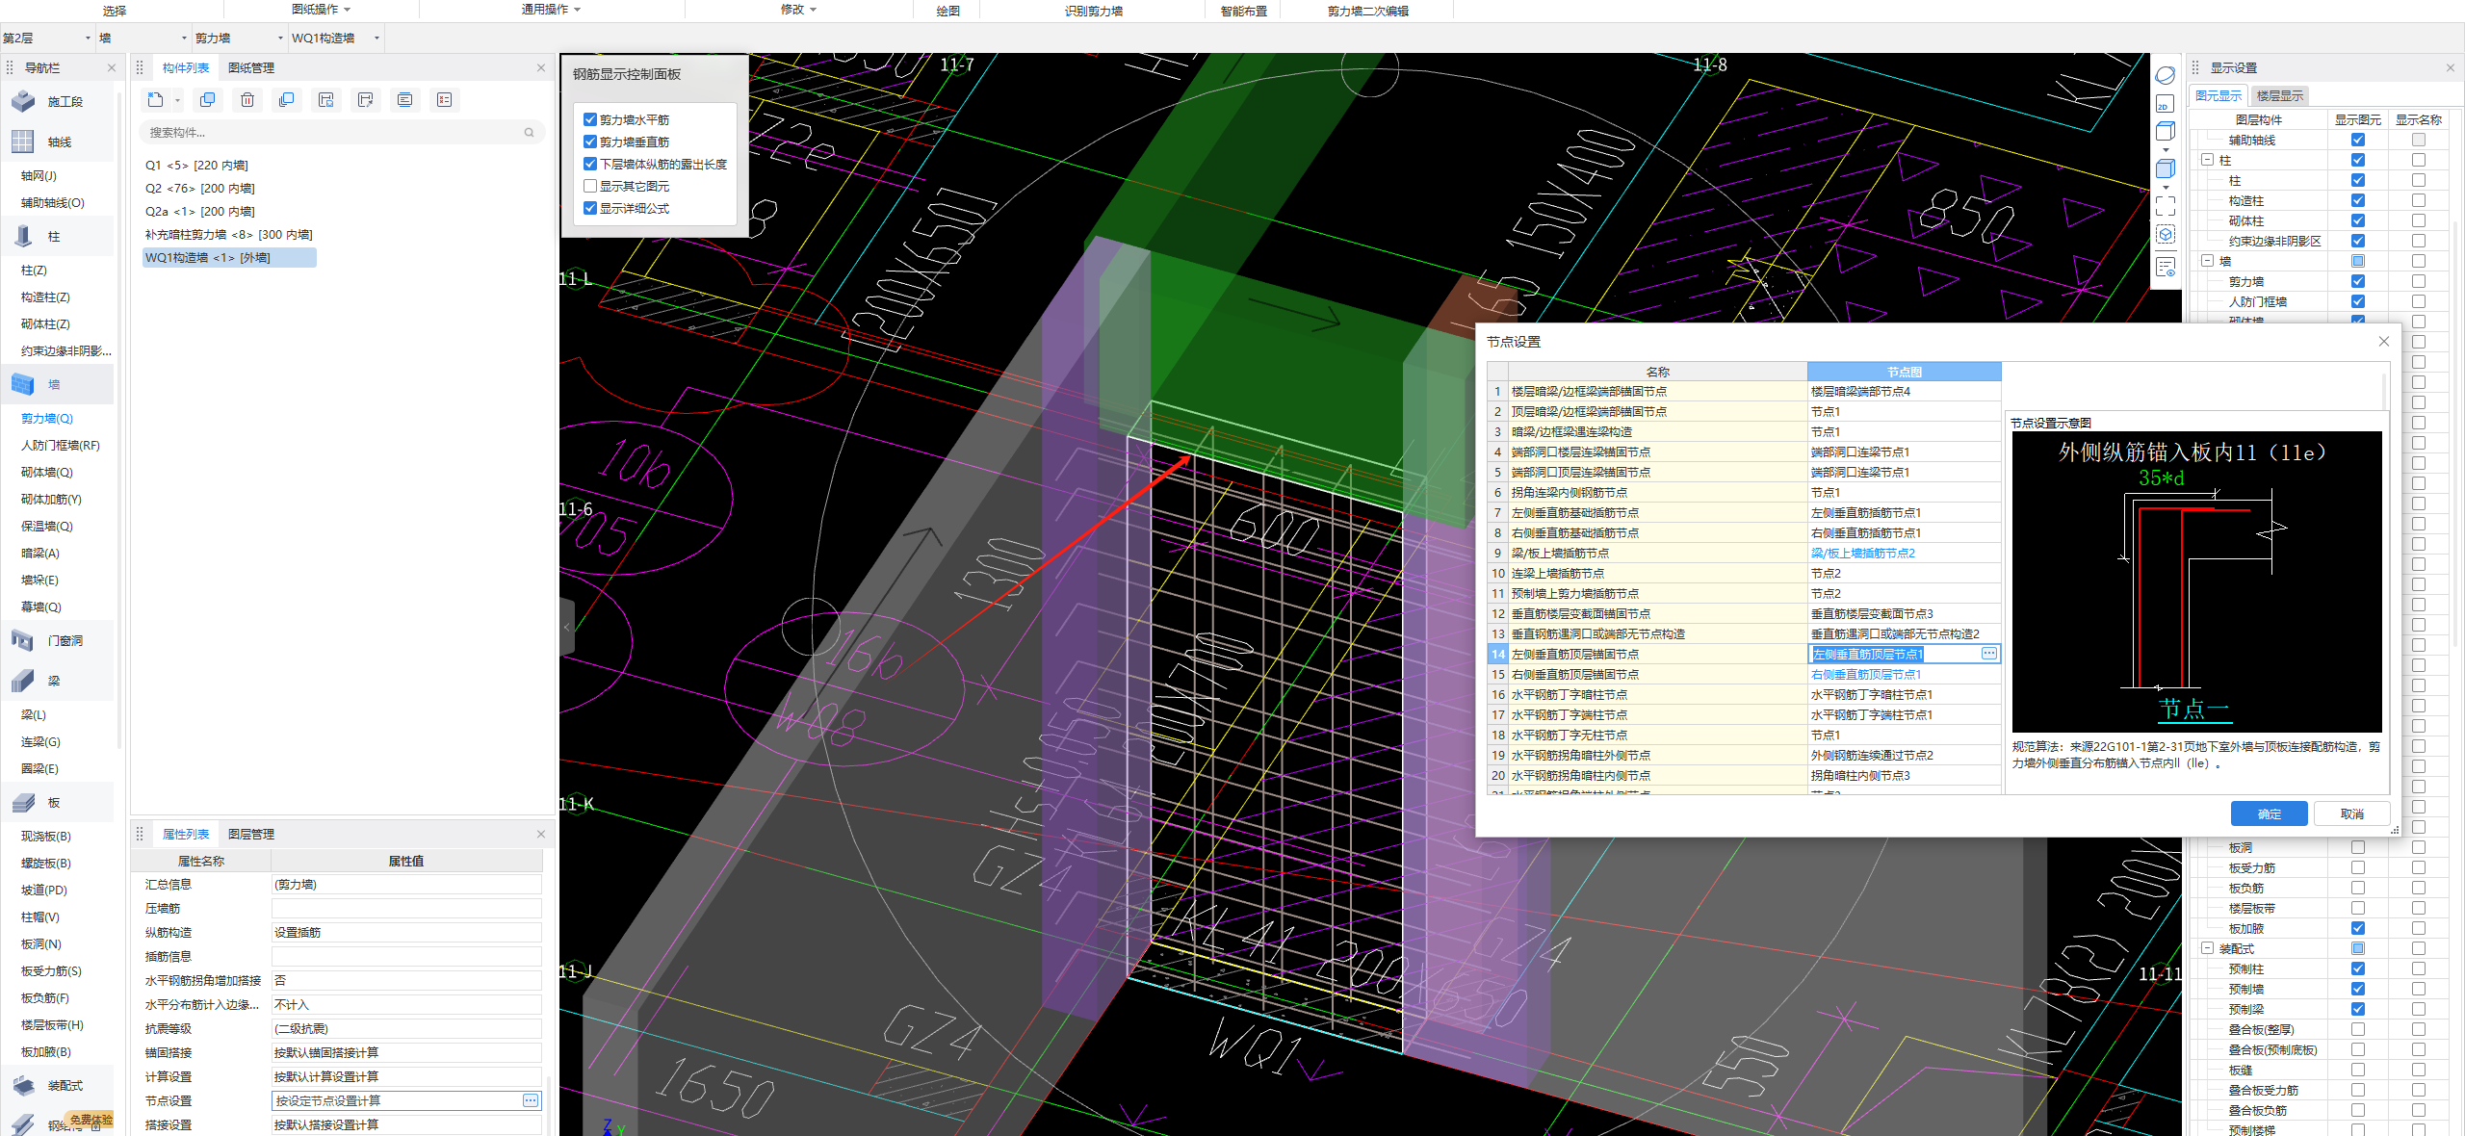
Task: Toggle 显示图元 checkbox for 辅助轴线
Action: (x=2358, y=140)
